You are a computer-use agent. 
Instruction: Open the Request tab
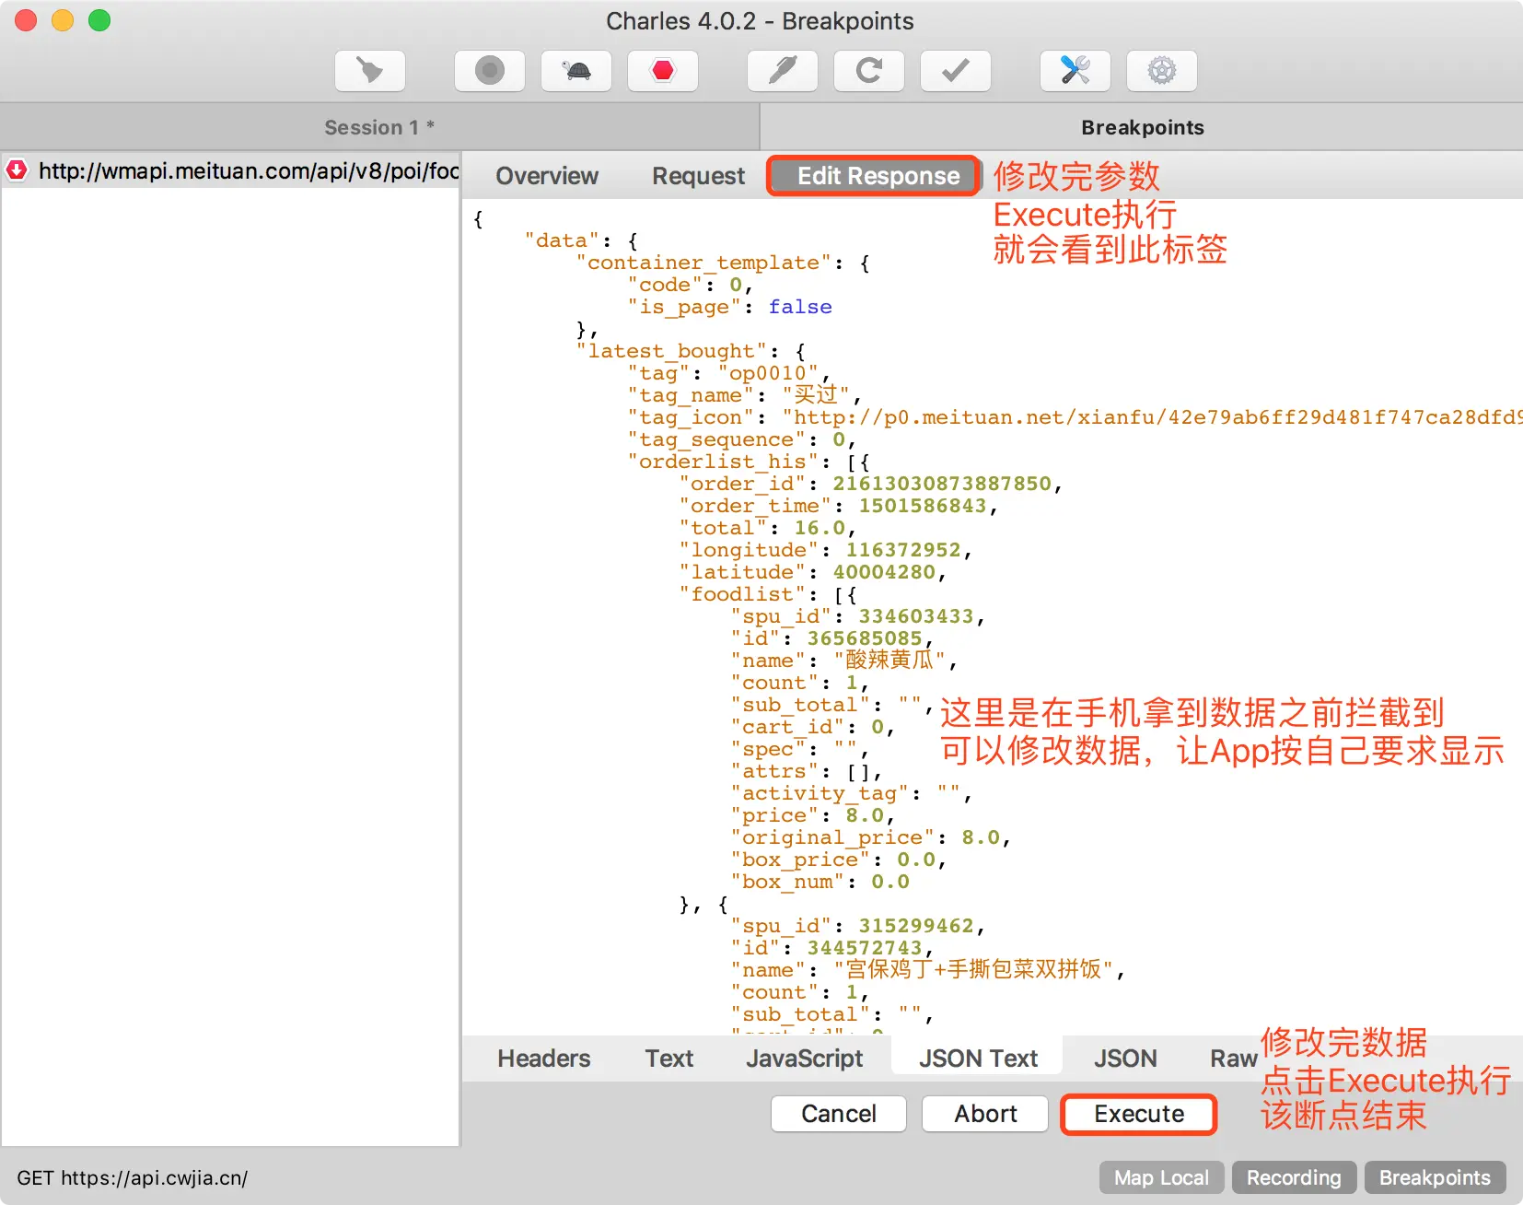pos(699,176)
